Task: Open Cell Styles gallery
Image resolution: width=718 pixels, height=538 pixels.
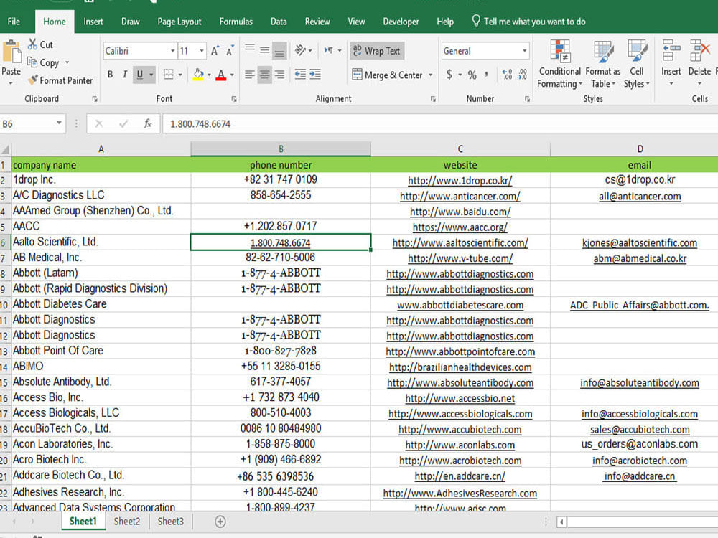Action: [x=636, y=64]
